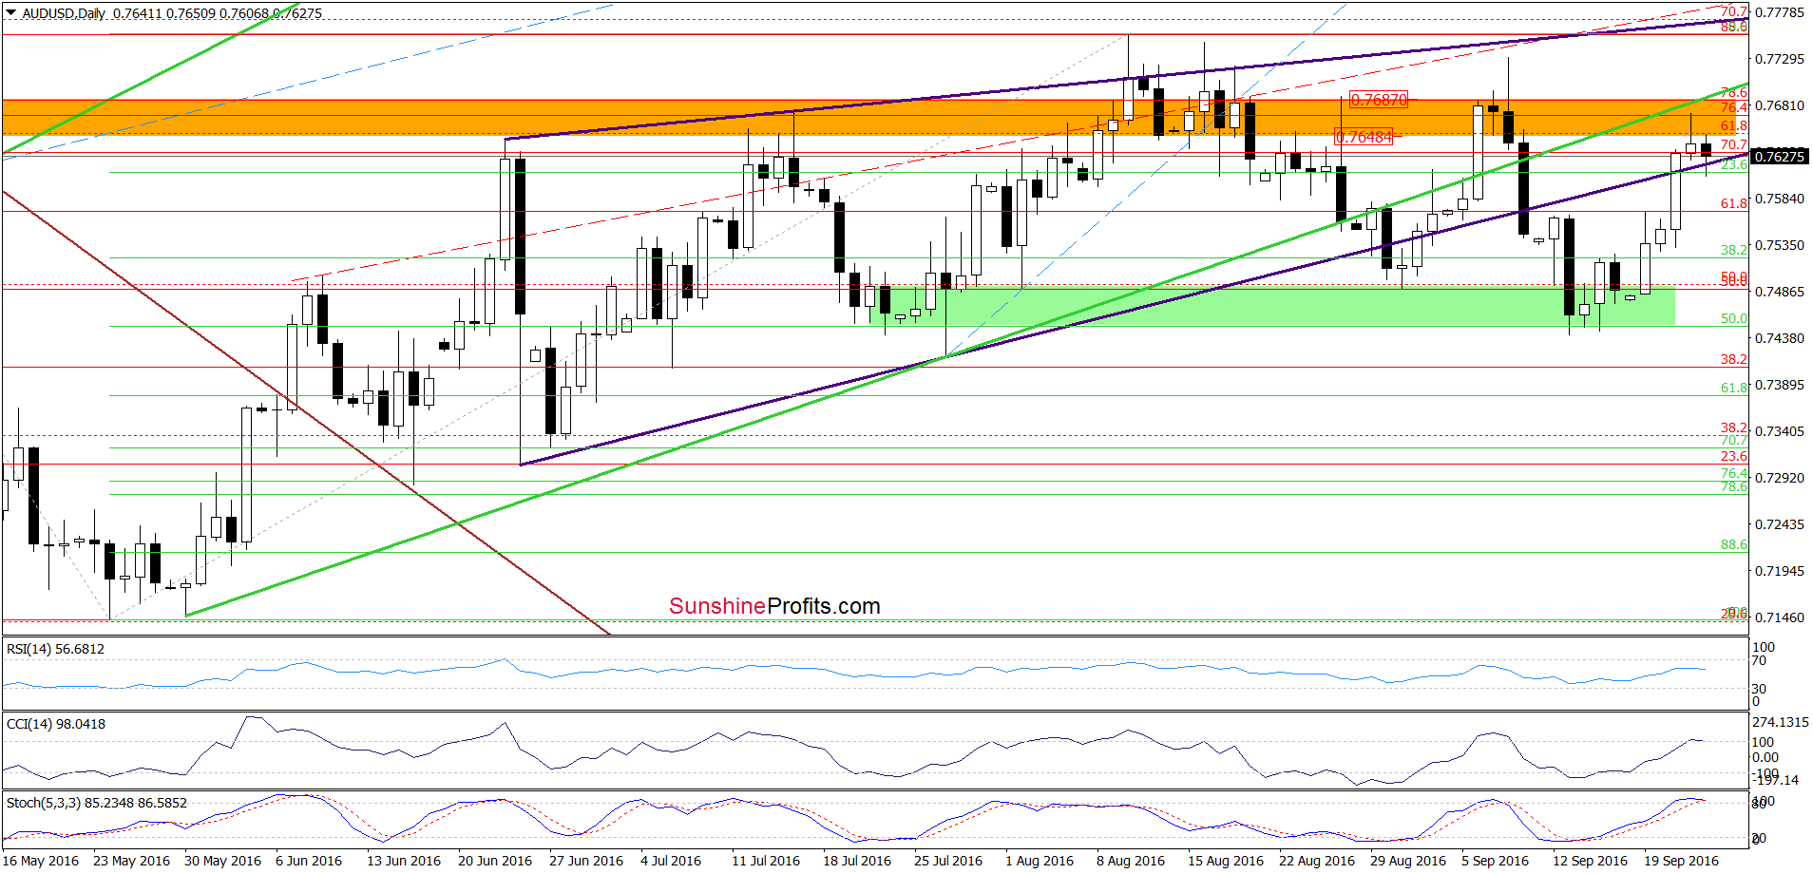
Task: Click the 0.74380 price axis value
Action: coord(1779,338)
